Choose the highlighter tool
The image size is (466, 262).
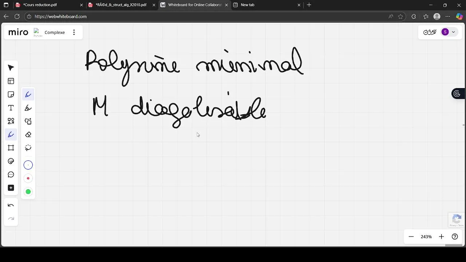point(28,108)
